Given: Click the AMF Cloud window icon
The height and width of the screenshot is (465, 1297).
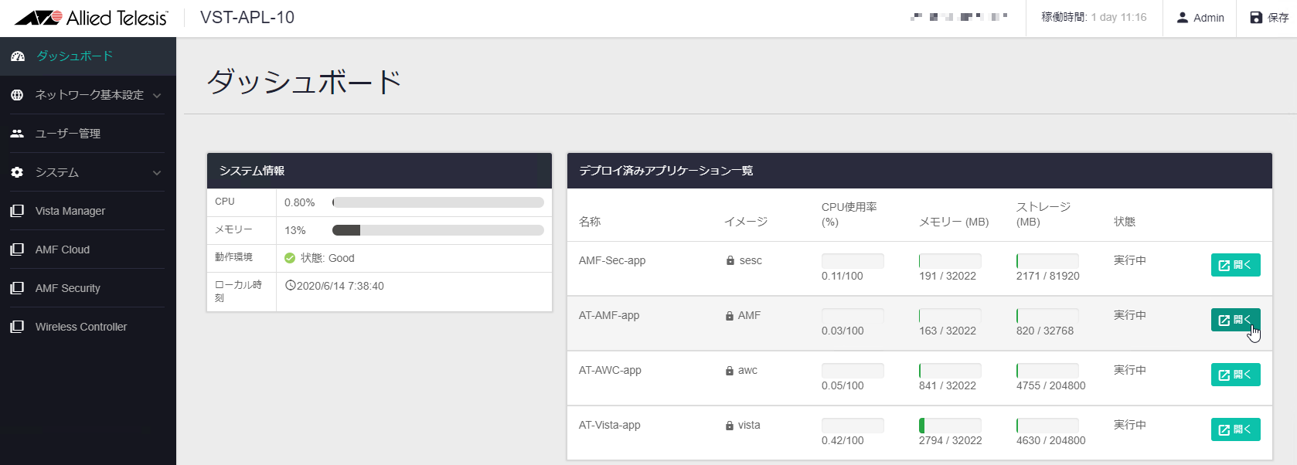Looking at the screenshot, I should 17,249.
